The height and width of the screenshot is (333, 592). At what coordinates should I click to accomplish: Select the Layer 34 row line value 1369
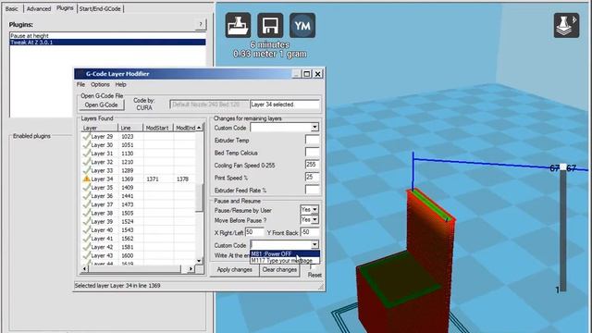coord(128,179)
